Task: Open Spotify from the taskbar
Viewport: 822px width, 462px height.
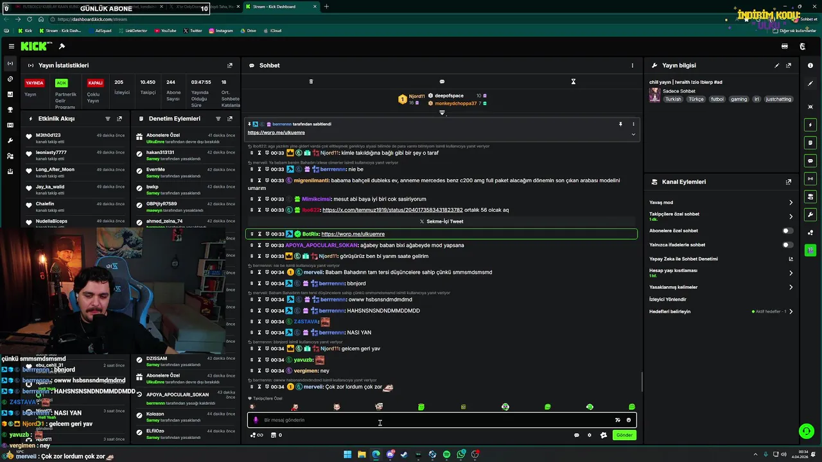Action: coord(446,454)
